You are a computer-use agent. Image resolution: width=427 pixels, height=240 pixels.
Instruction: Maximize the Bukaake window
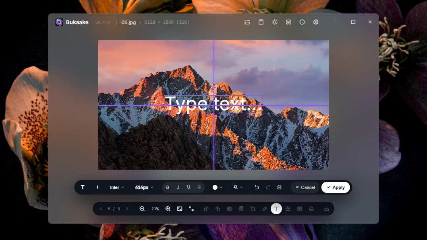pyautogui.click(x=353, y=22)
